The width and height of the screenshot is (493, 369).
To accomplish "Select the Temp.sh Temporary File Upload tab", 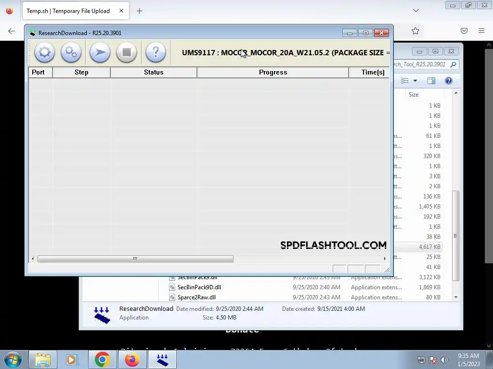I will (68, 11).
